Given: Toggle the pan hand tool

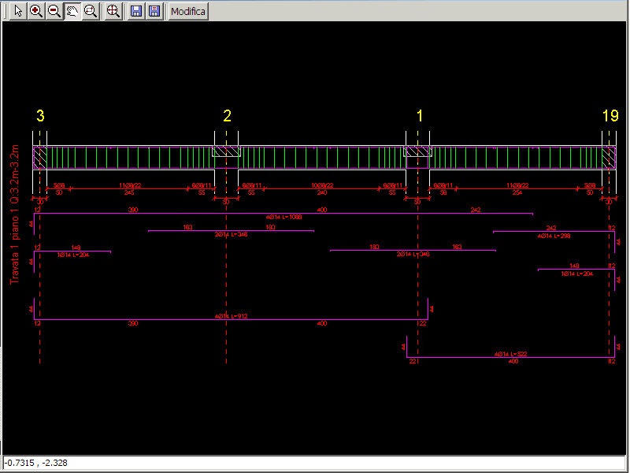Looking at the screenshot, I should pyautogui.click(x=72, y=11).
